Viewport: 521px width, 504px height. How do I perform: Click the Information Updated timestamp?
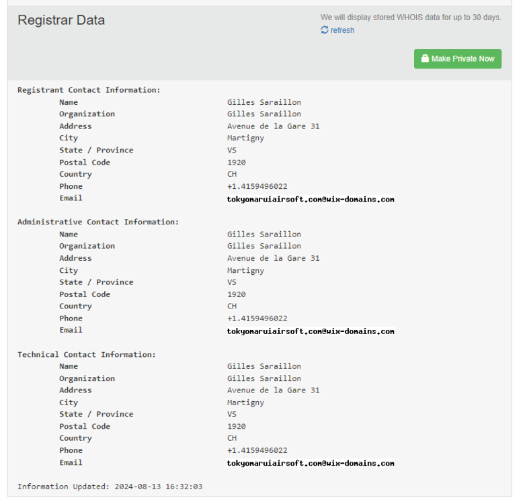pyautogui.click(x=110, y=487)
